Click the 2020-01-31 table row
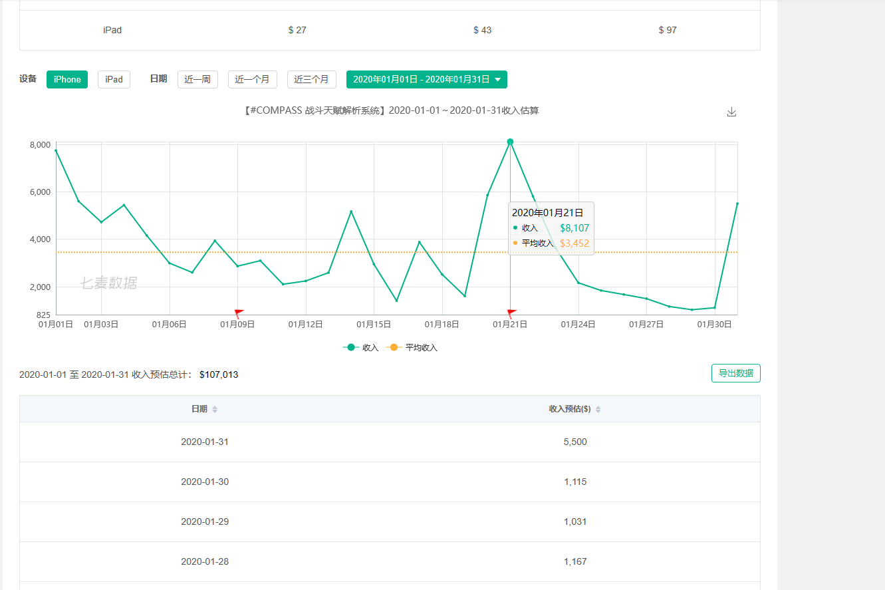This screenshot has height=590, width=885. click(390, 442)
